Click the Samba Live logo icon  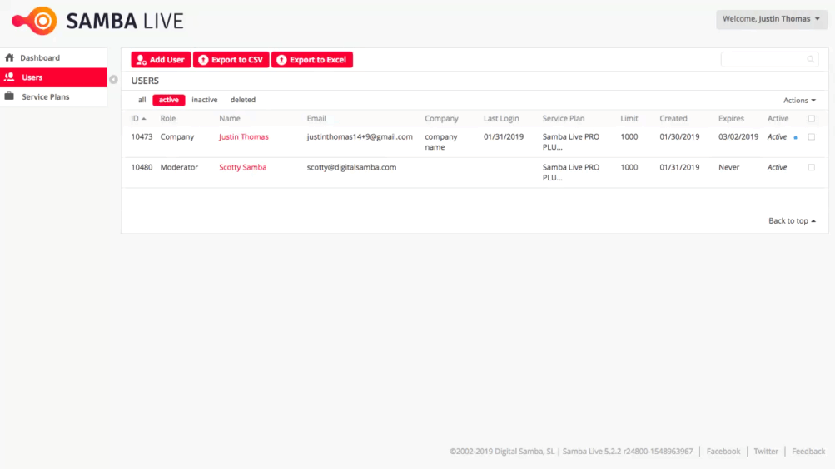click(x=35, y=21)
